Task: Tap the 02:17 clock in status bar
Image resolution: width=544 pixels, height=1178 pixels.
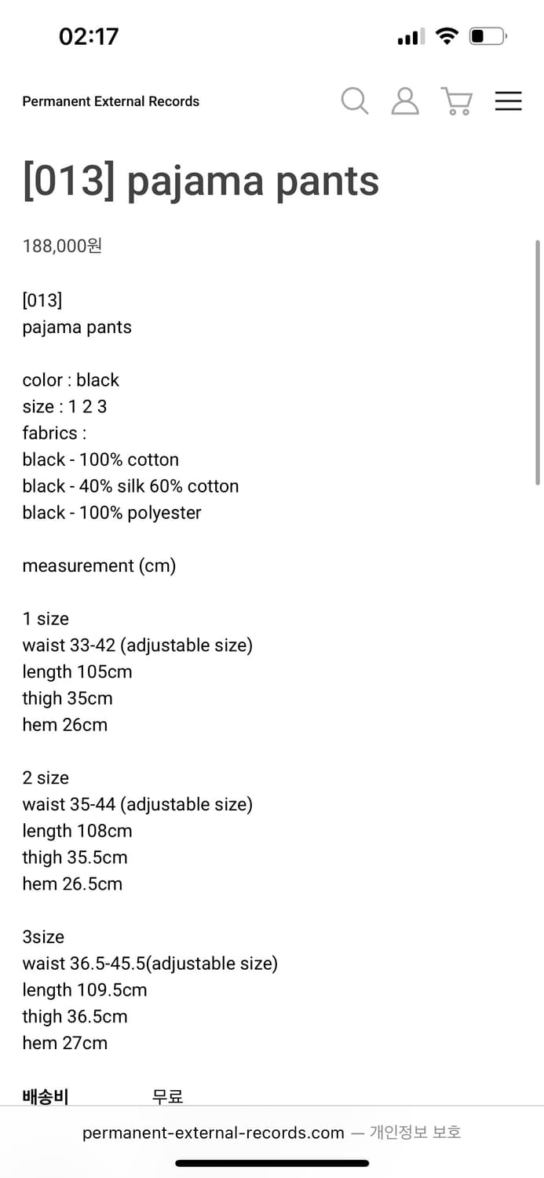Action: pyautogui.click(x=89, y=36)
